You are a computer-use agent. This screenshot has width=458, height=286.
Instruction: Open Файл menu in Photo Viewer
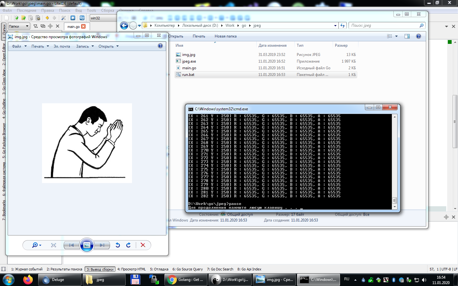coord(19,46)
